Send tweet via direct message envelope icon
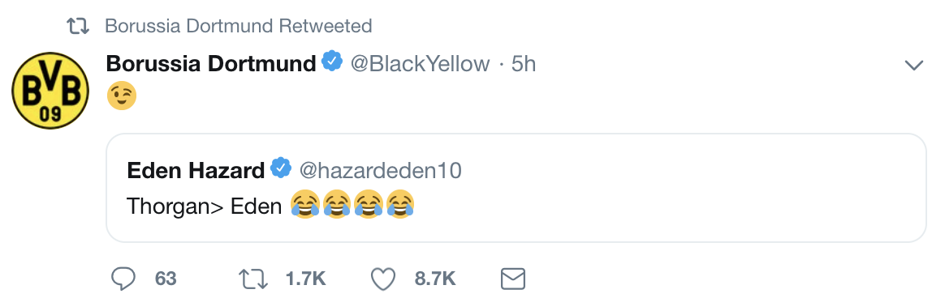The width and height of the screenshot is (945, 298). click(513, 279)
